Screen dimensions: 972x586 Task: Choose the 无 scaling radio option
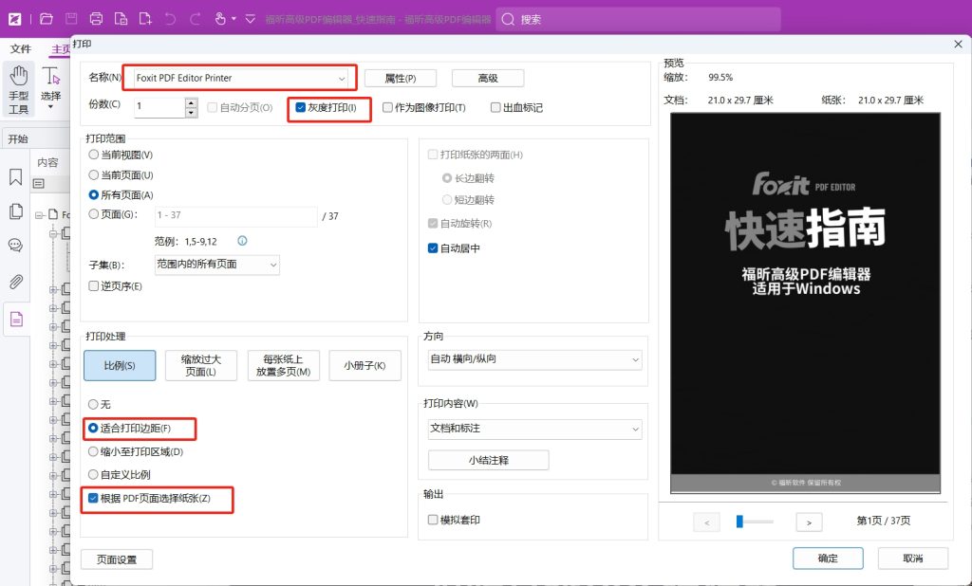93,404
